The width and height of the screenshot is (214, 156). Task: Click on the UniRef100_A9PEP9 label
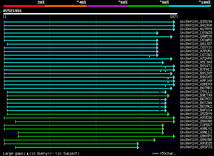196,85
